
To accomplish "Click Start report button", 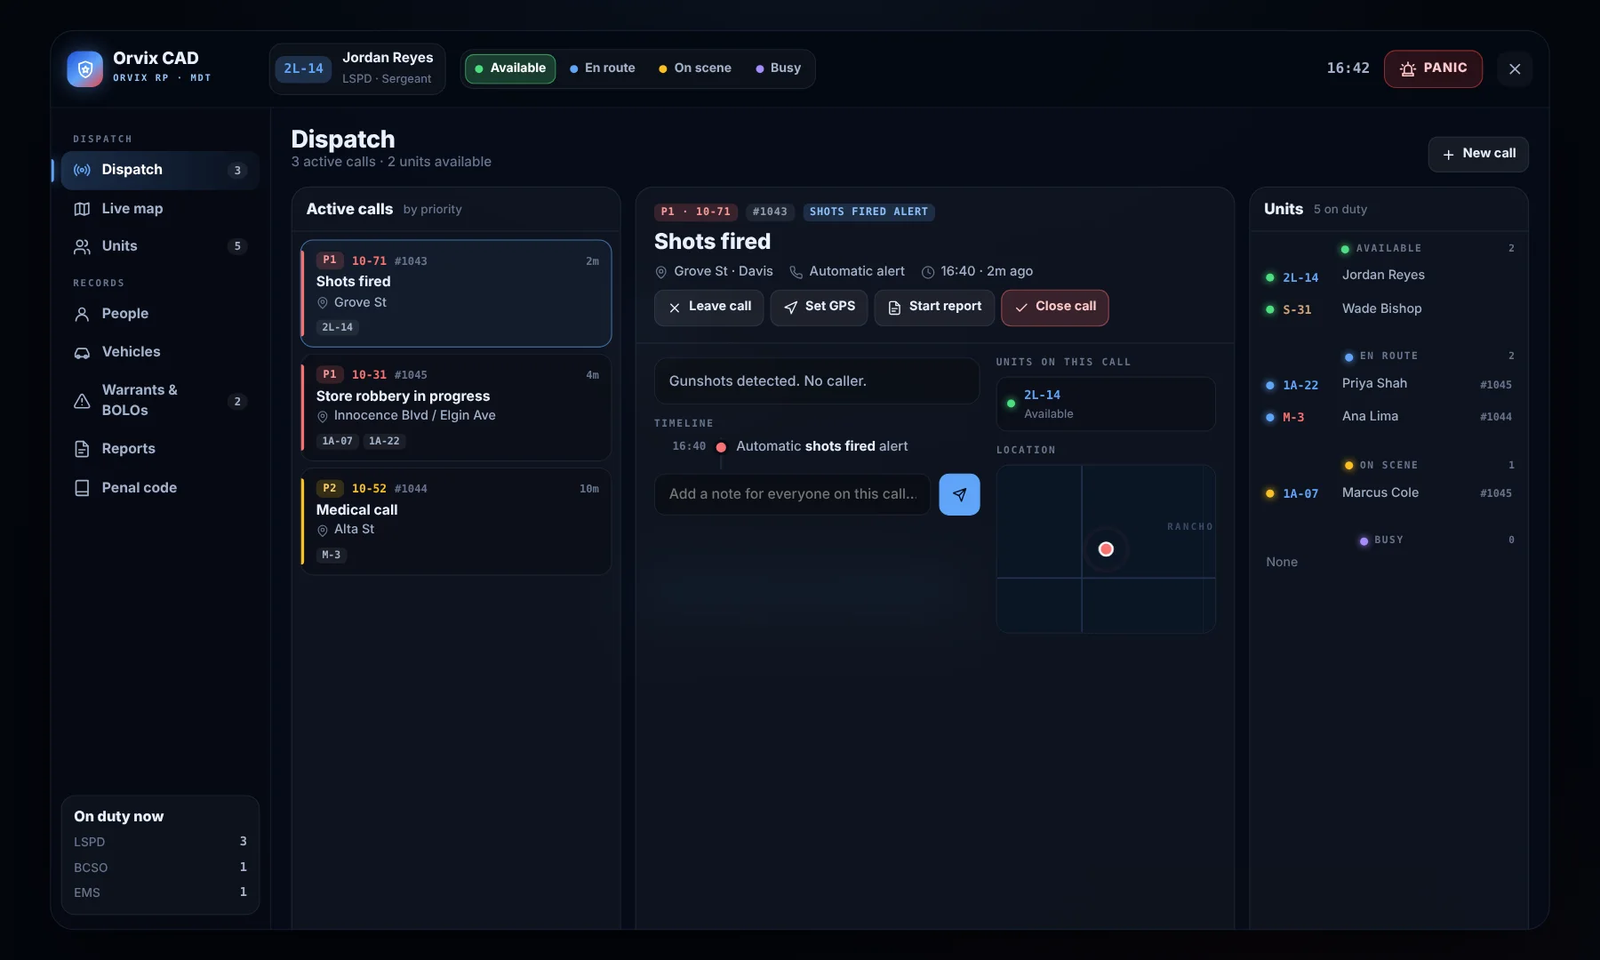I will [x=934, y=308].
